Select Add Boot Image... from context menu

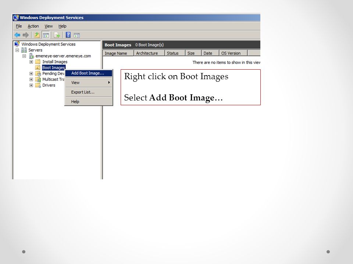coord(89,73)
